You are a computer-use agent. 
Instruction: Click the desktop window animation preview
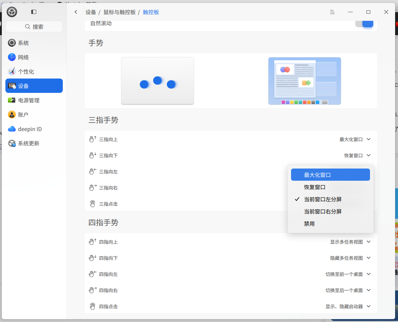tap(305, 81)
